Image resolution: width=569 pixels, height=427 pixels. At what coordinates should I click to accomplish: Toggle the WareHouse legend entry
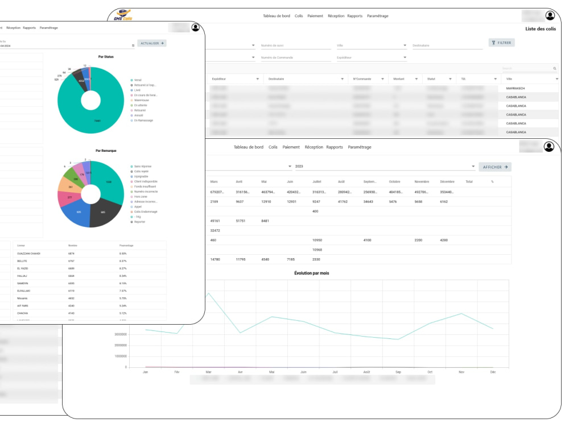[x=140, y=101]
